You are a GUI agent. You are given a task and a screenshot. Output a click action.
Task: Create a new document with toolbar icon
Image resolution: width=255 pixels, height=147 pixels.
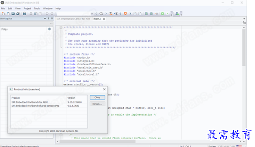tap(3, 14)
